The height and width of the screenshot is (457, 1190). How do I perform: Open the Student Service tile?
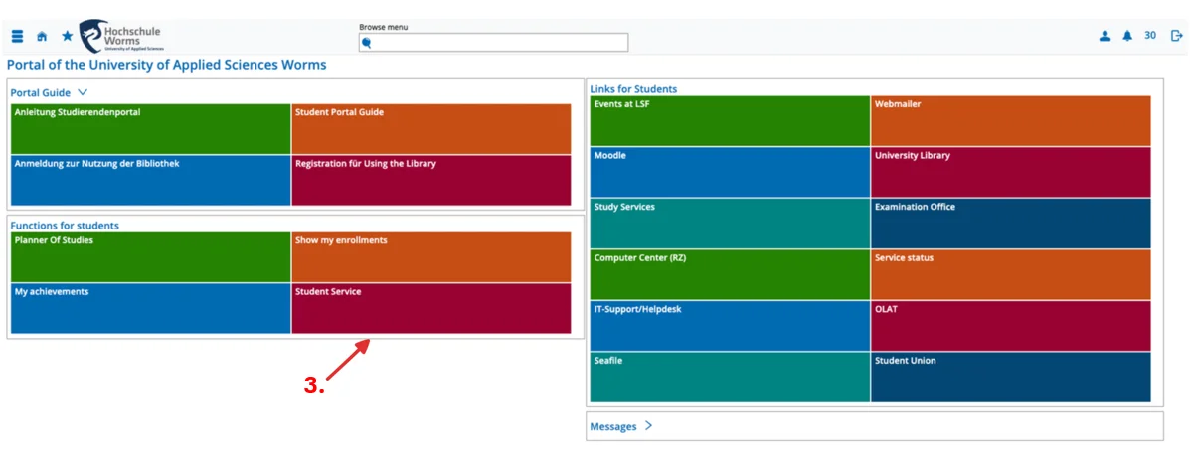pos(430,308)
